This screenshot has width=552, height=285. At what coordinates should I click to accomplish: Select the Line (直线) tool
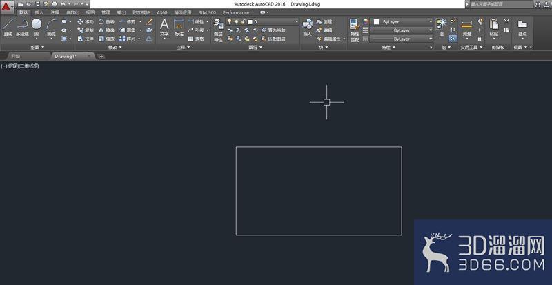point(8,27)
